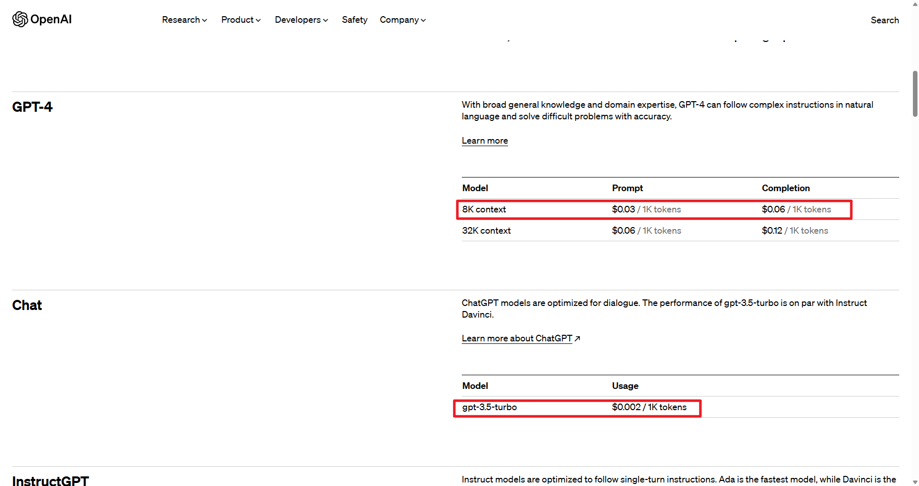The image size is (919, 486).
Task: Click the gpt-3.5-turbo model cell
Action: 490,407
